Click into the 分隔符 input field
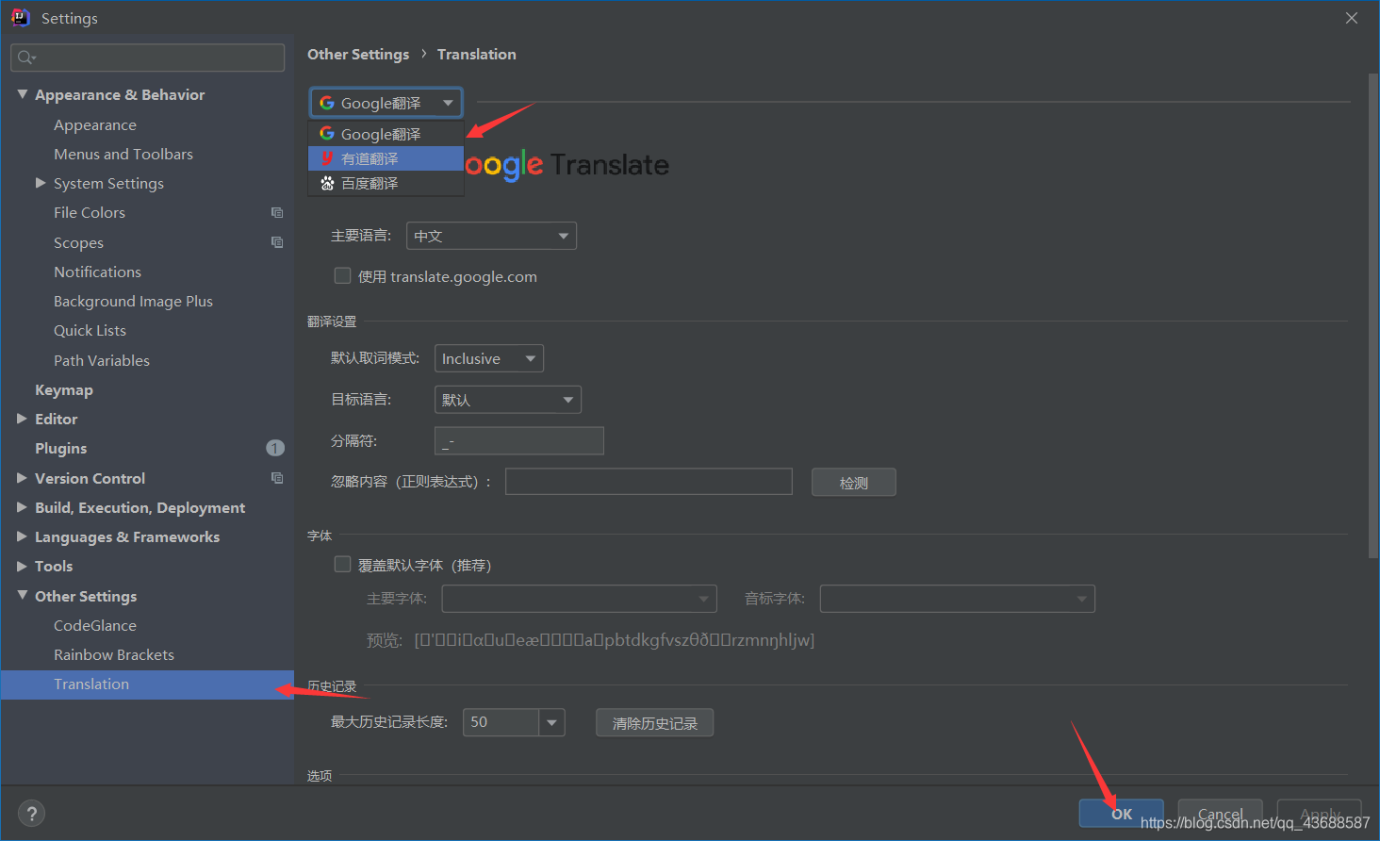Screen dimensions: 1380x841 tap(518, 440)
